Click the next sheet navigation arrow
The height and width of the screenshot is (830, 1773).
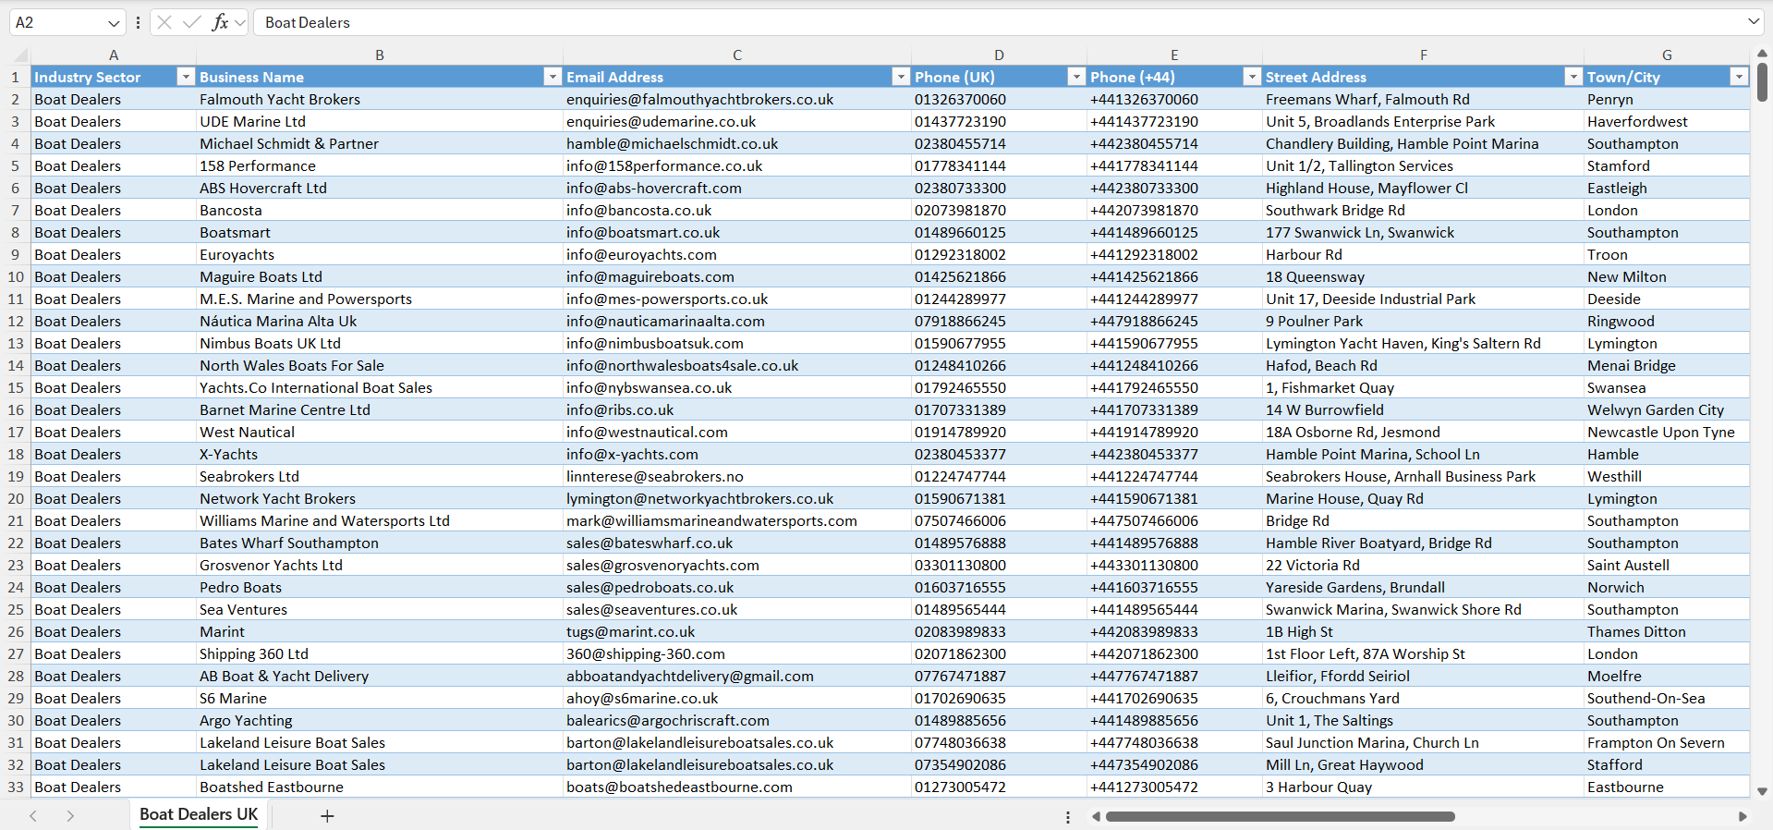(x=70, y=816)
